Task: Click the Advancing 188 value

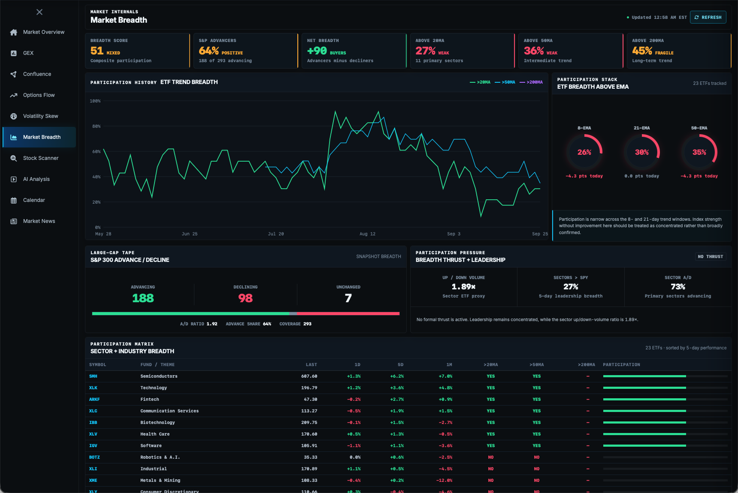Action: coord(143,298)
